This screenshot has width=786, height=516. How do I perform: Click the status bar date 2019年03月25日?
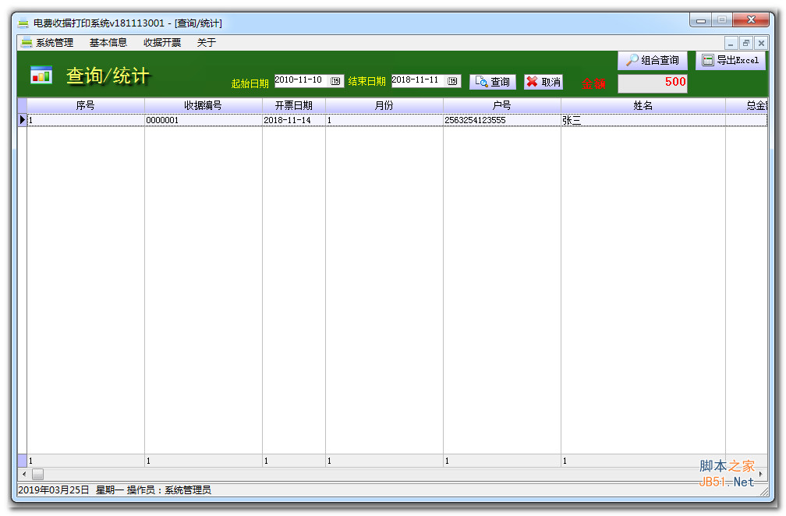tap(53, 490)
